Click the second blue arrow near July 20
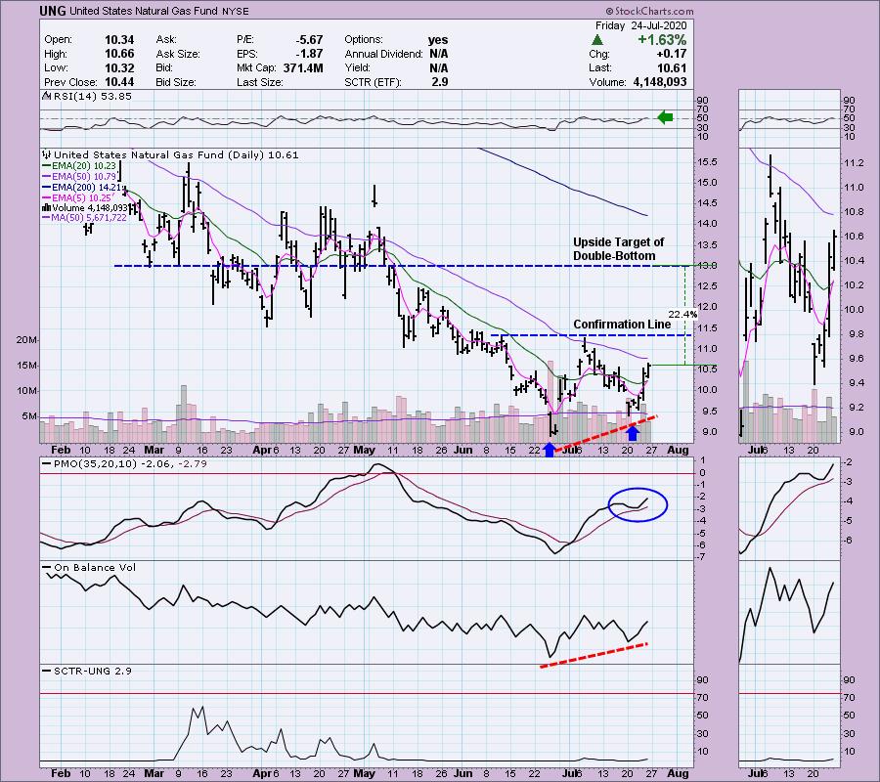This screenshot has height=782, width=880. pyautogui.click(x=633, y=431)
